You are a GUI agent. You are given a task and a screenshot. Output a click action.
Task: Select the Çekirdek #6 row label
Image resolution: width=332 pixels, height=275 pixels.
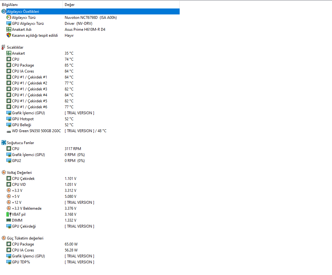[30, 107]
